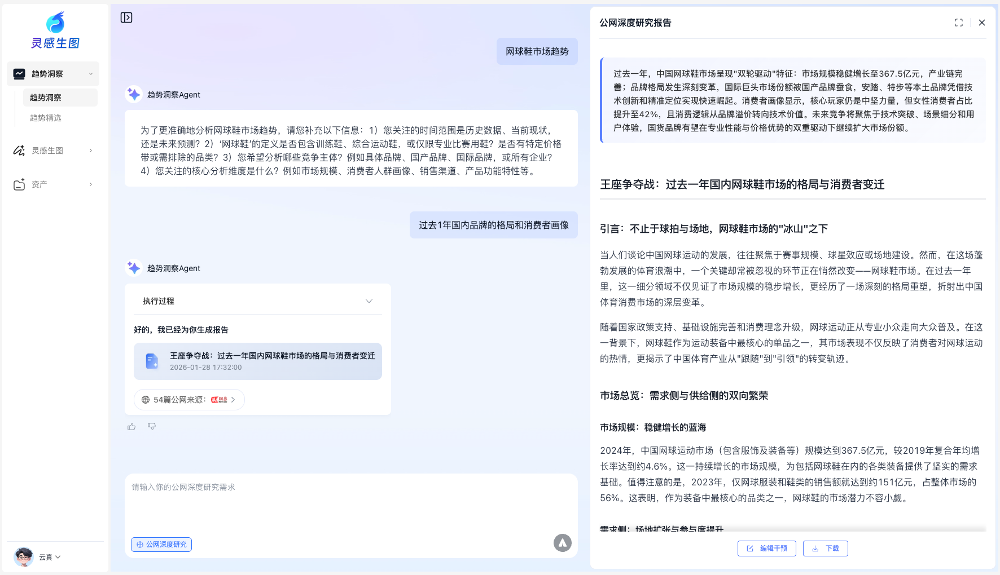
Task: Click the 资产 folder icon in sidebar
Action: pyautogui.click(x=19, y=184)
